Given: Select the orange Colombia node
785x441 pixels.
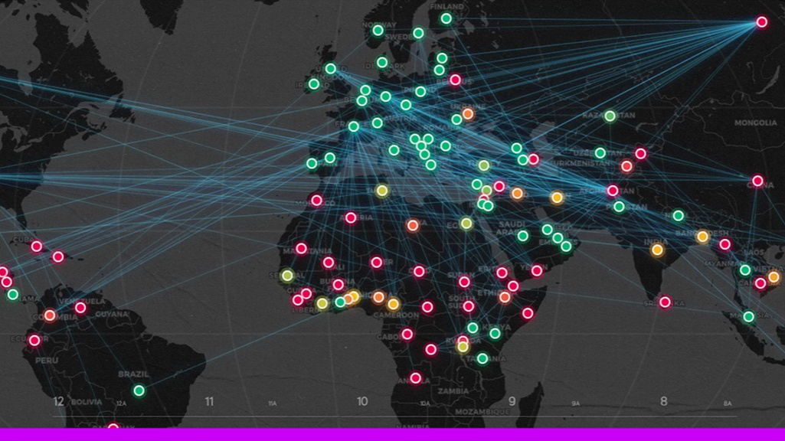Looking at the screenshot, I should [50, 315].
